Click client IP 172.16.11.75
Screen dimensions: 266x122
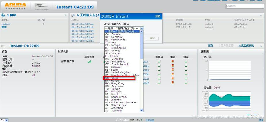click(184, 24)
